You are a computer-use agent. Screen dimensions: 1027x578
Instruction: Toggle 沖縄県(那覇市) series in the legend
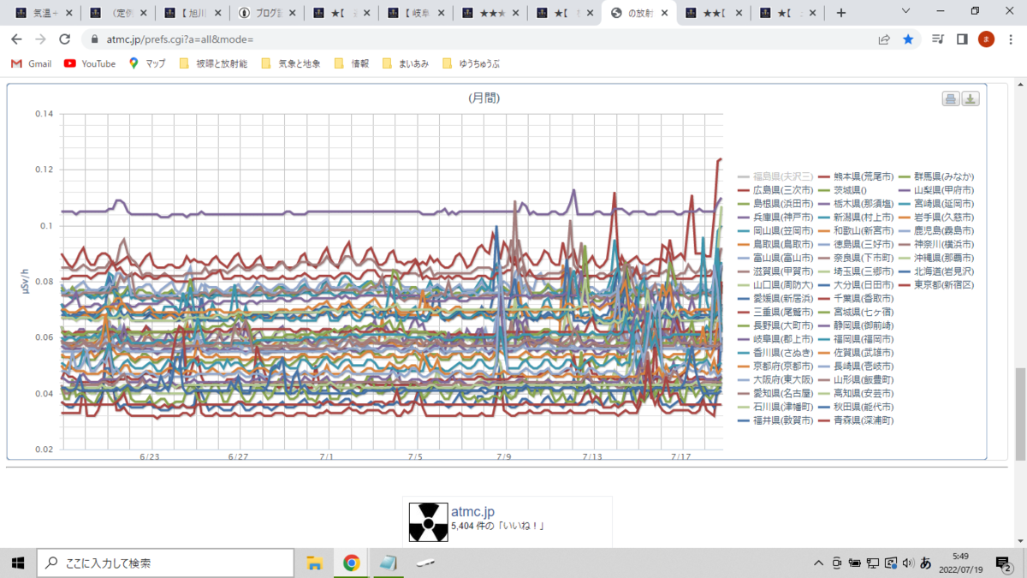pyautogui.click(x=936, y=258)
